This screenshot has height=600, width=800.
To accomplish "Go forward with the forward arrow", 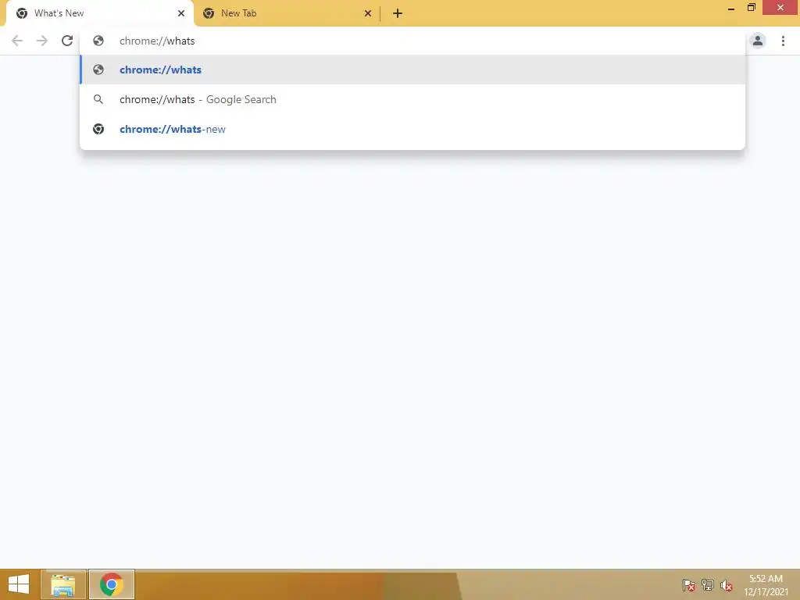I will pyautogui.click(x=42, y=41).
